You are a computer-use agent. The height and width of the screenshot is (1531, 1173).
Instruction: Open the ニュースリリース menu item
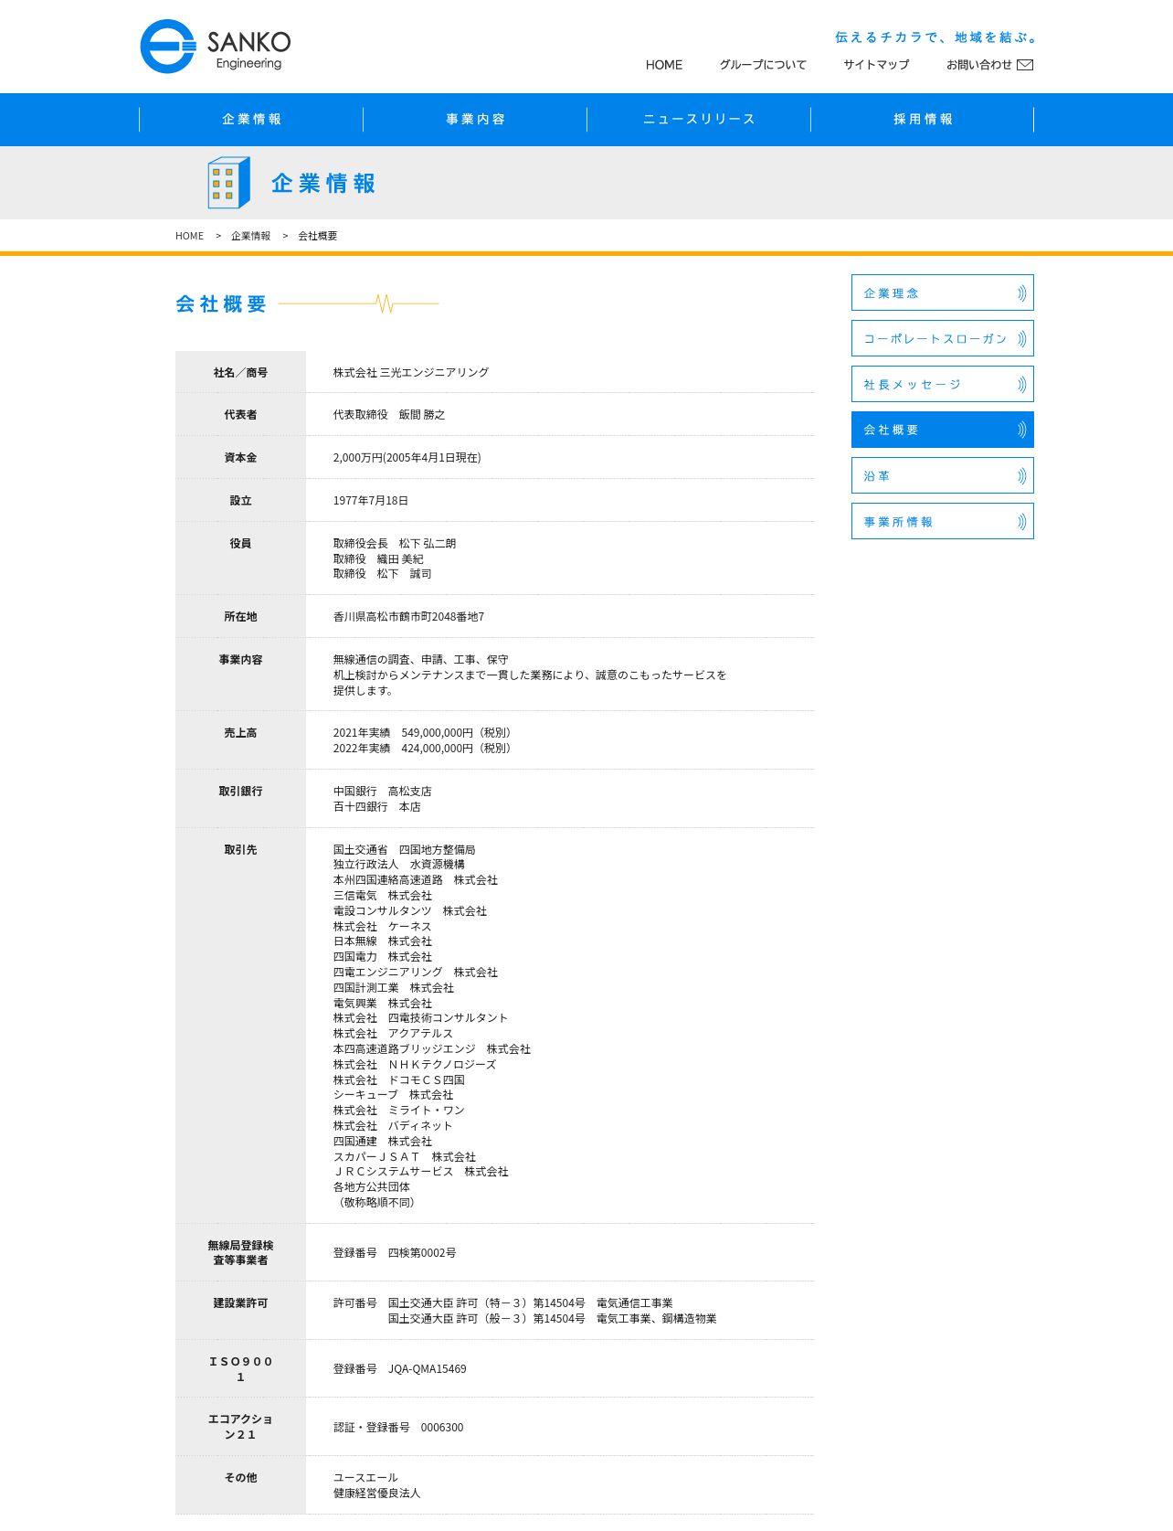point(699,120)
